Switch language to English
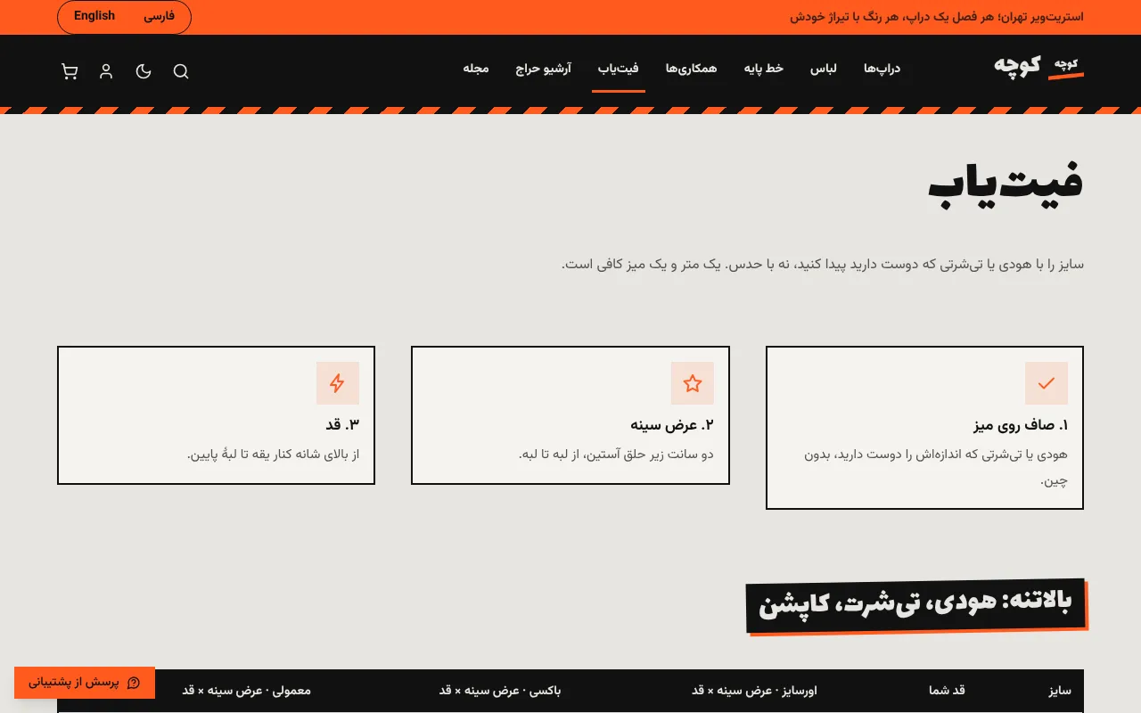The image size is (1141, 713). click(x=94, y=16)
